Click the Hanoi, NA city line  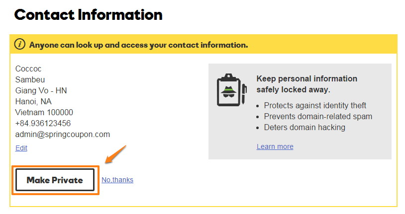tap(33, 102)
